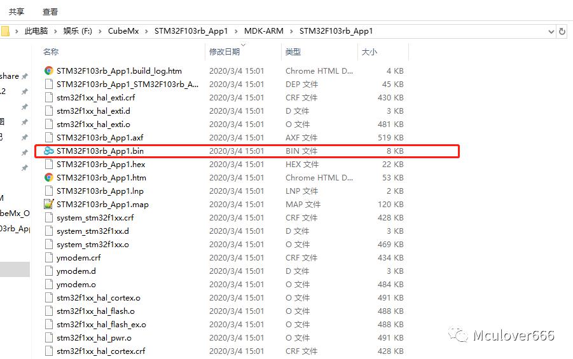
Task: Go to MDK-ARM in the address path
Action: coord(263,31)
